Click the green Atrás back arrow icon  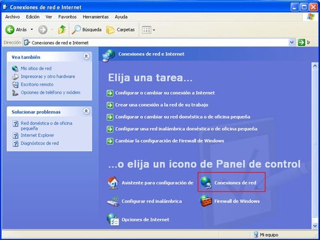(x=10, y=30)
